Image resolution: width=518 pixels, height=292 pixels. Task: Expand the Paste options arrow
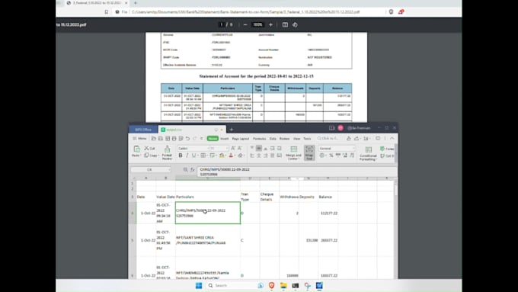[x=140, y=156]
